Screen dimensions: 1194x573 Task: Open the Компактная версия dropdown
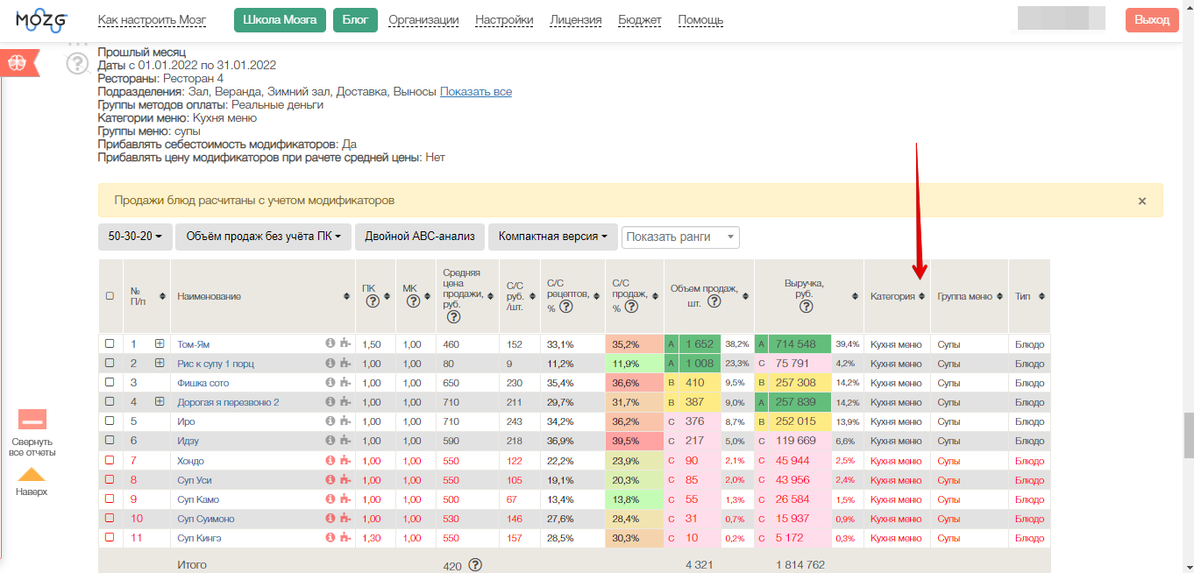click(553, 237)
